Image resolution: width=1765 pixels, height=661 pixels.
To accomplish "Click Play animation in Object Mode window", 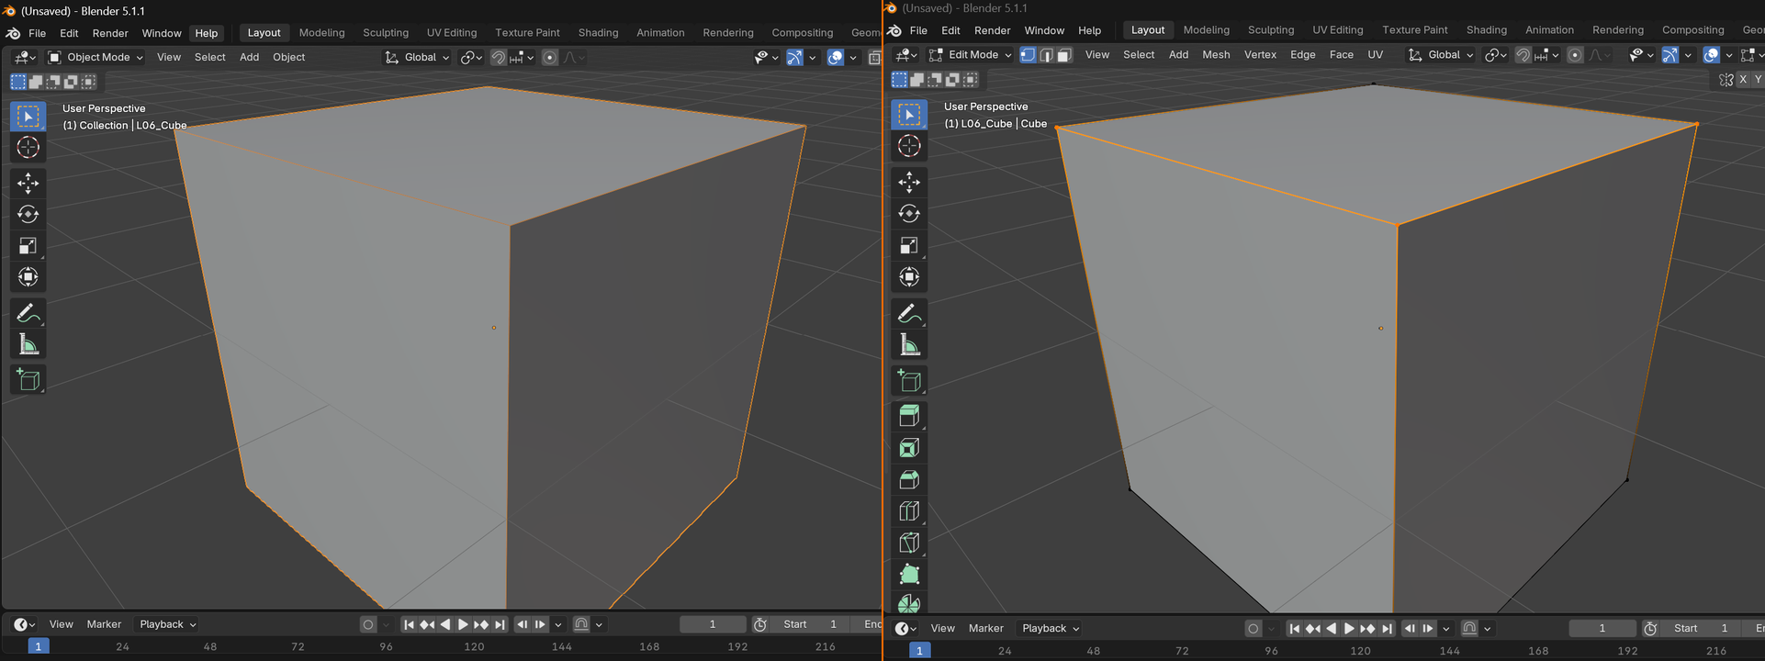I will [x=463, y=624].
